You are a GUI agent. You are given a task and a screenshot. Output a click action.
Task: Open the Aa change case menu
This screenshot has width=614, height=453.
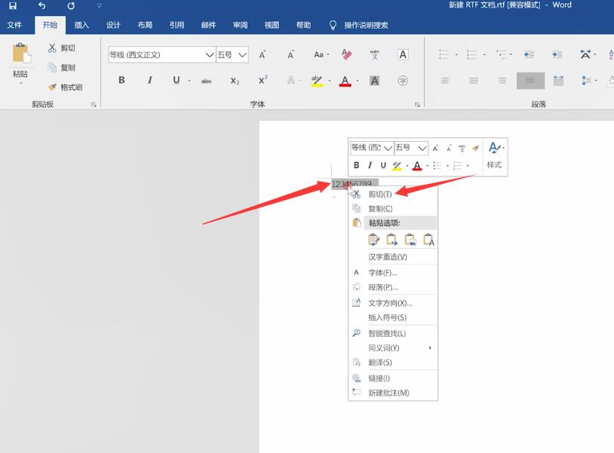[x=321, y=55]
